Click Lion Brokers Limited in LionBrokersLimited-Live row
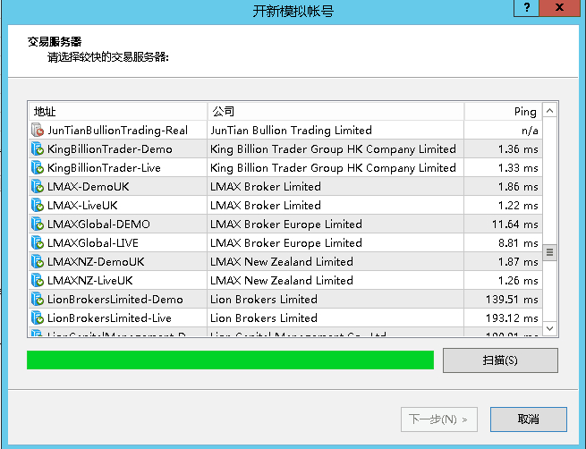 (263, 318)
